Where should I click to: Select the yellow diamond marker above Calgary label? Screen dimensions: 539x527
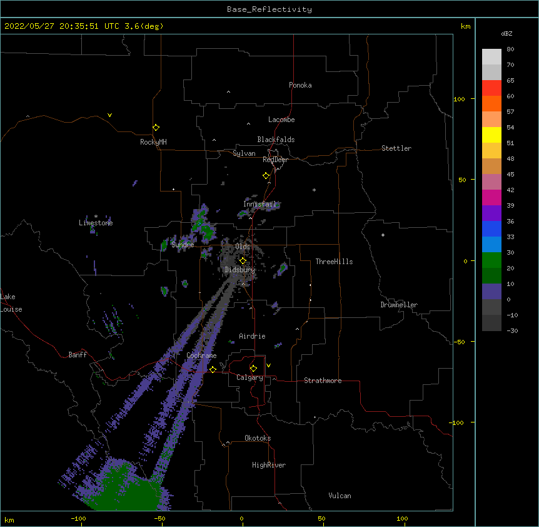pos(253,369)
